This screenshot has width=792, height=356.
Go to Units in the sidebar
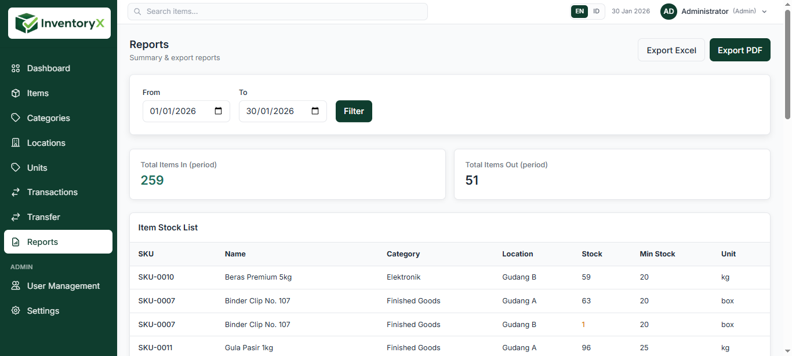click(37, 168)
